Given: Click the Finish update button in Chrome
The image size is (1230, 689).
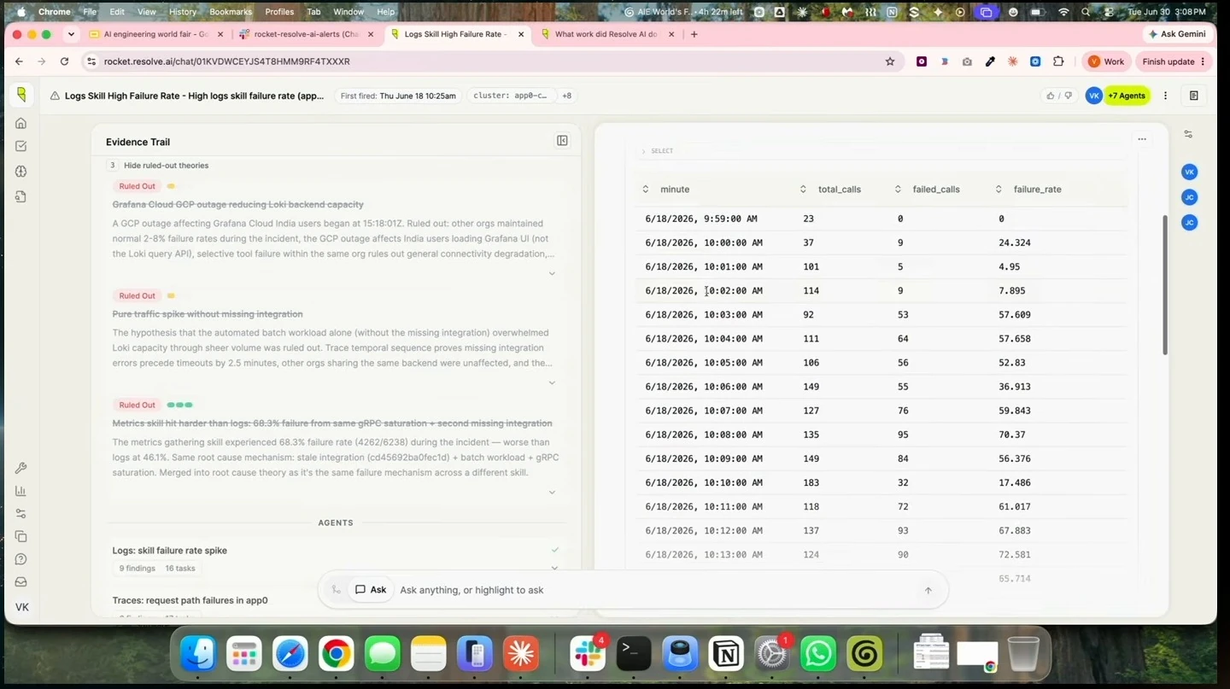Looking at the screenshot, I should click(x=1174, y=61).
